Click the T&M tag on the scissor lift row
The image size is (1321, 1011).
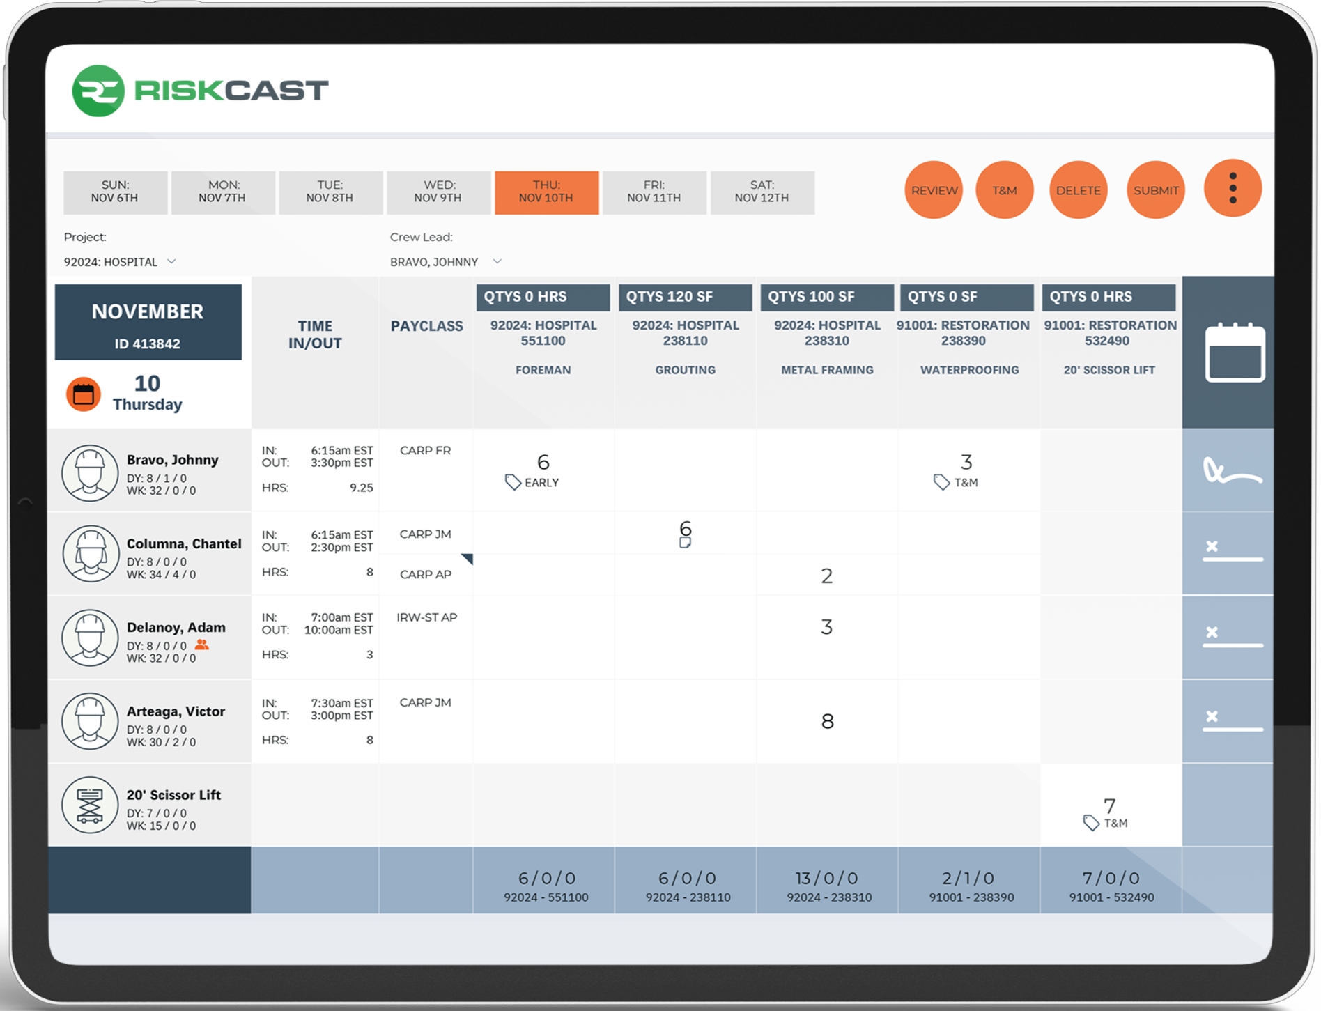click(x=1104, y=821)
